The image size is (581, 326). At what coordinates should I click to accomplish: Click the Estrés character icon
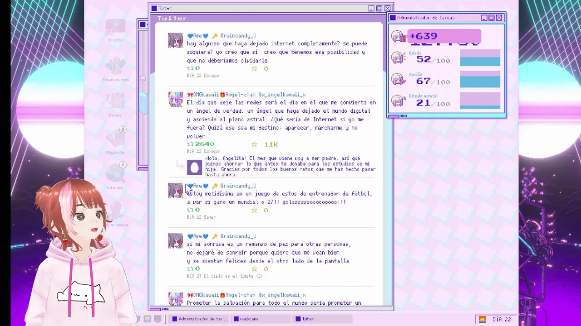pos(399,58)
